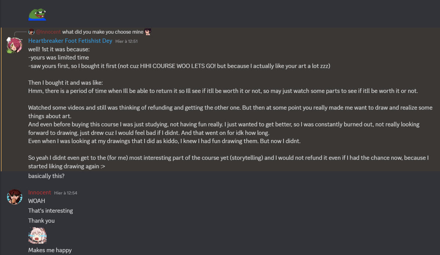
Task: Click the line "Then I bought it and was like:"
Action: click(x=66, y=83)
